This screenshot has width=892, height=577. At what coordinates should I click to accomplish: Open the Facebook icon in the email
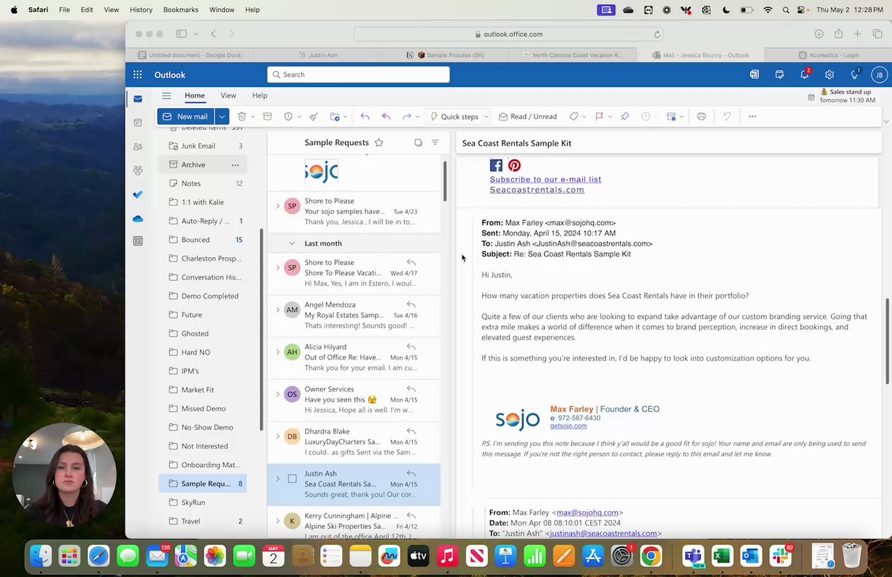point(496,165)
